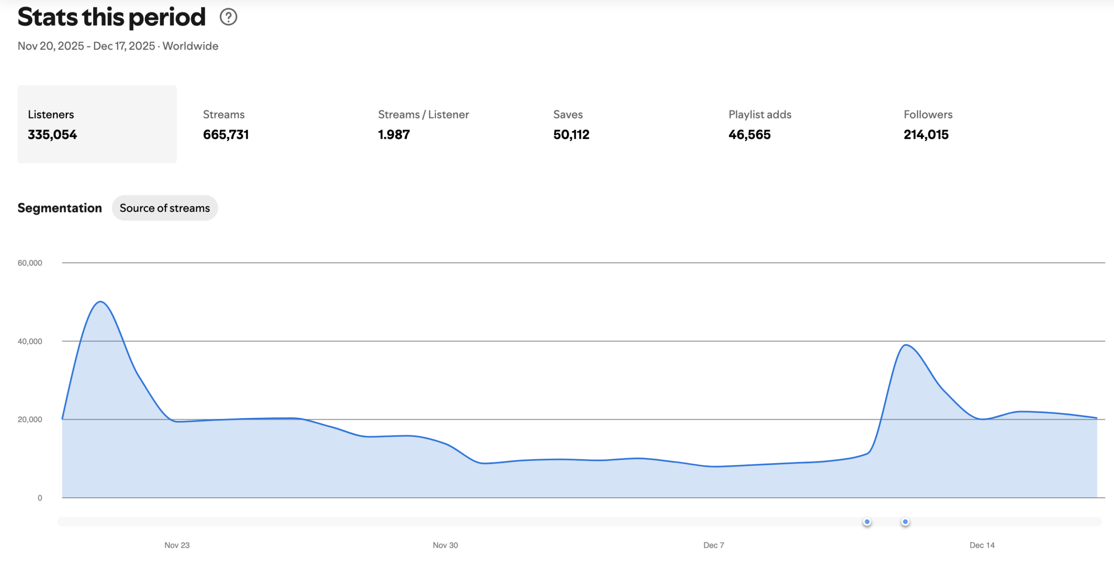The image size is (1114, 587).
Task: Click the right blue timeline event dot
Action: point(905,522)
